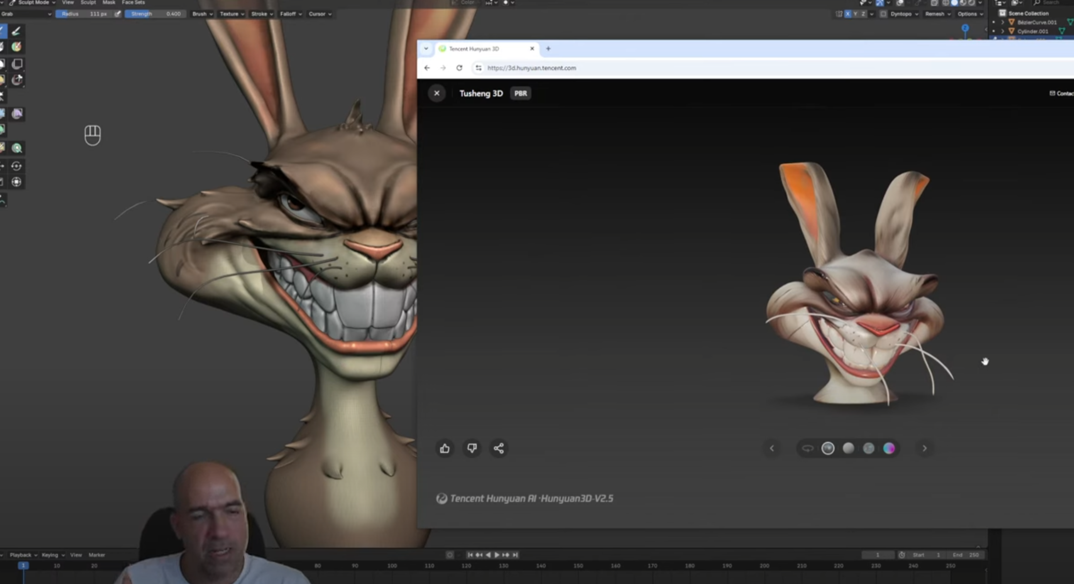The image size is (1074, 584).
Task: Expand the Cylinder.001 tree item
Action: pyautogui.click(x=1003, y=31)
